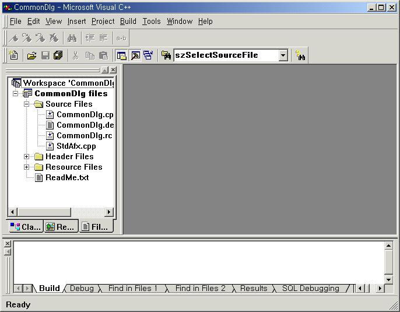Image resolution: width=400 pixels, height=312 pixels.
Task: Click the workspace pane expand arrow button
Action: [105, 70]
